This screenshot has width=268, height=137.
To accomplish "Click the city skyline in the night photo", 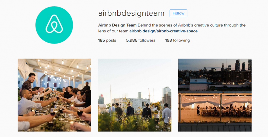I will pyautogui.click(x=215, y=72).
